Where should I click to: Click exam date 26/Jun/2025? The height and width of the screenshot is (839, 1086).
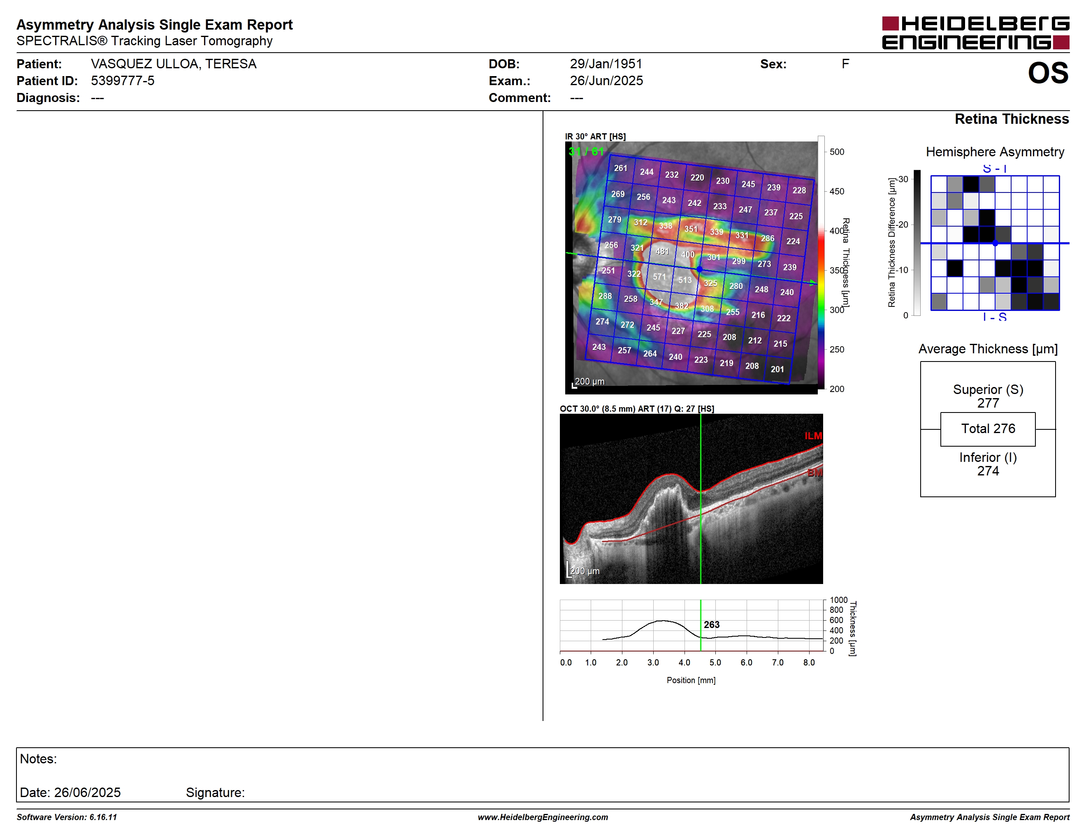tap(606, 81)
